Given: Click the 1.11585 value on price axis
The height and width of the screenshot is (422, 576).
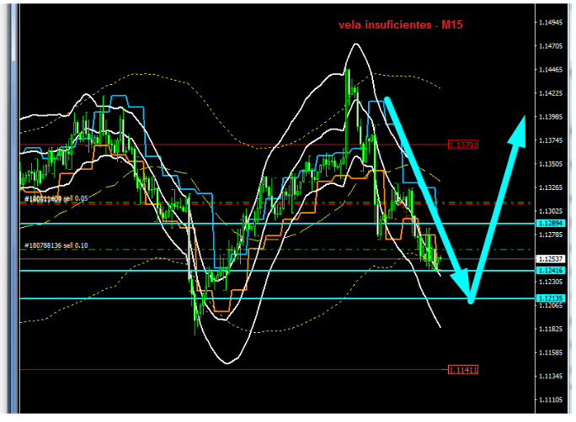Looking at the screenshot, I should [550, 352].
